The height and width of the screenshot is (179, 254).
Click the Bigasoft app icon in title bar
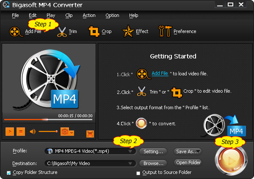point(6,5)
